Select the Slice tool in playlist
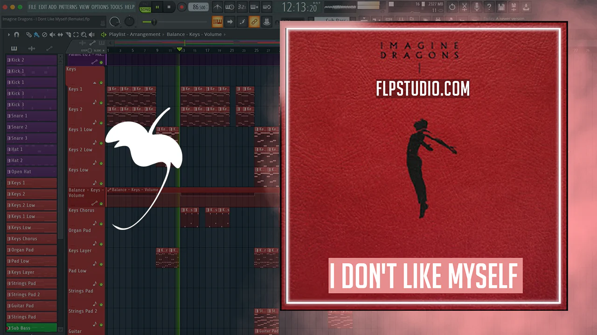This screenshot has height=335, width=597. click(x=68, y=34)
